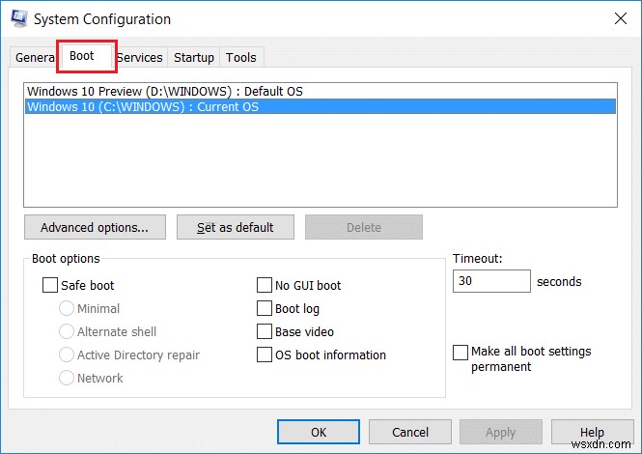Viewport: 642px width, 454px height.
Task: Check the No GUI boot option
Action: 265,286
